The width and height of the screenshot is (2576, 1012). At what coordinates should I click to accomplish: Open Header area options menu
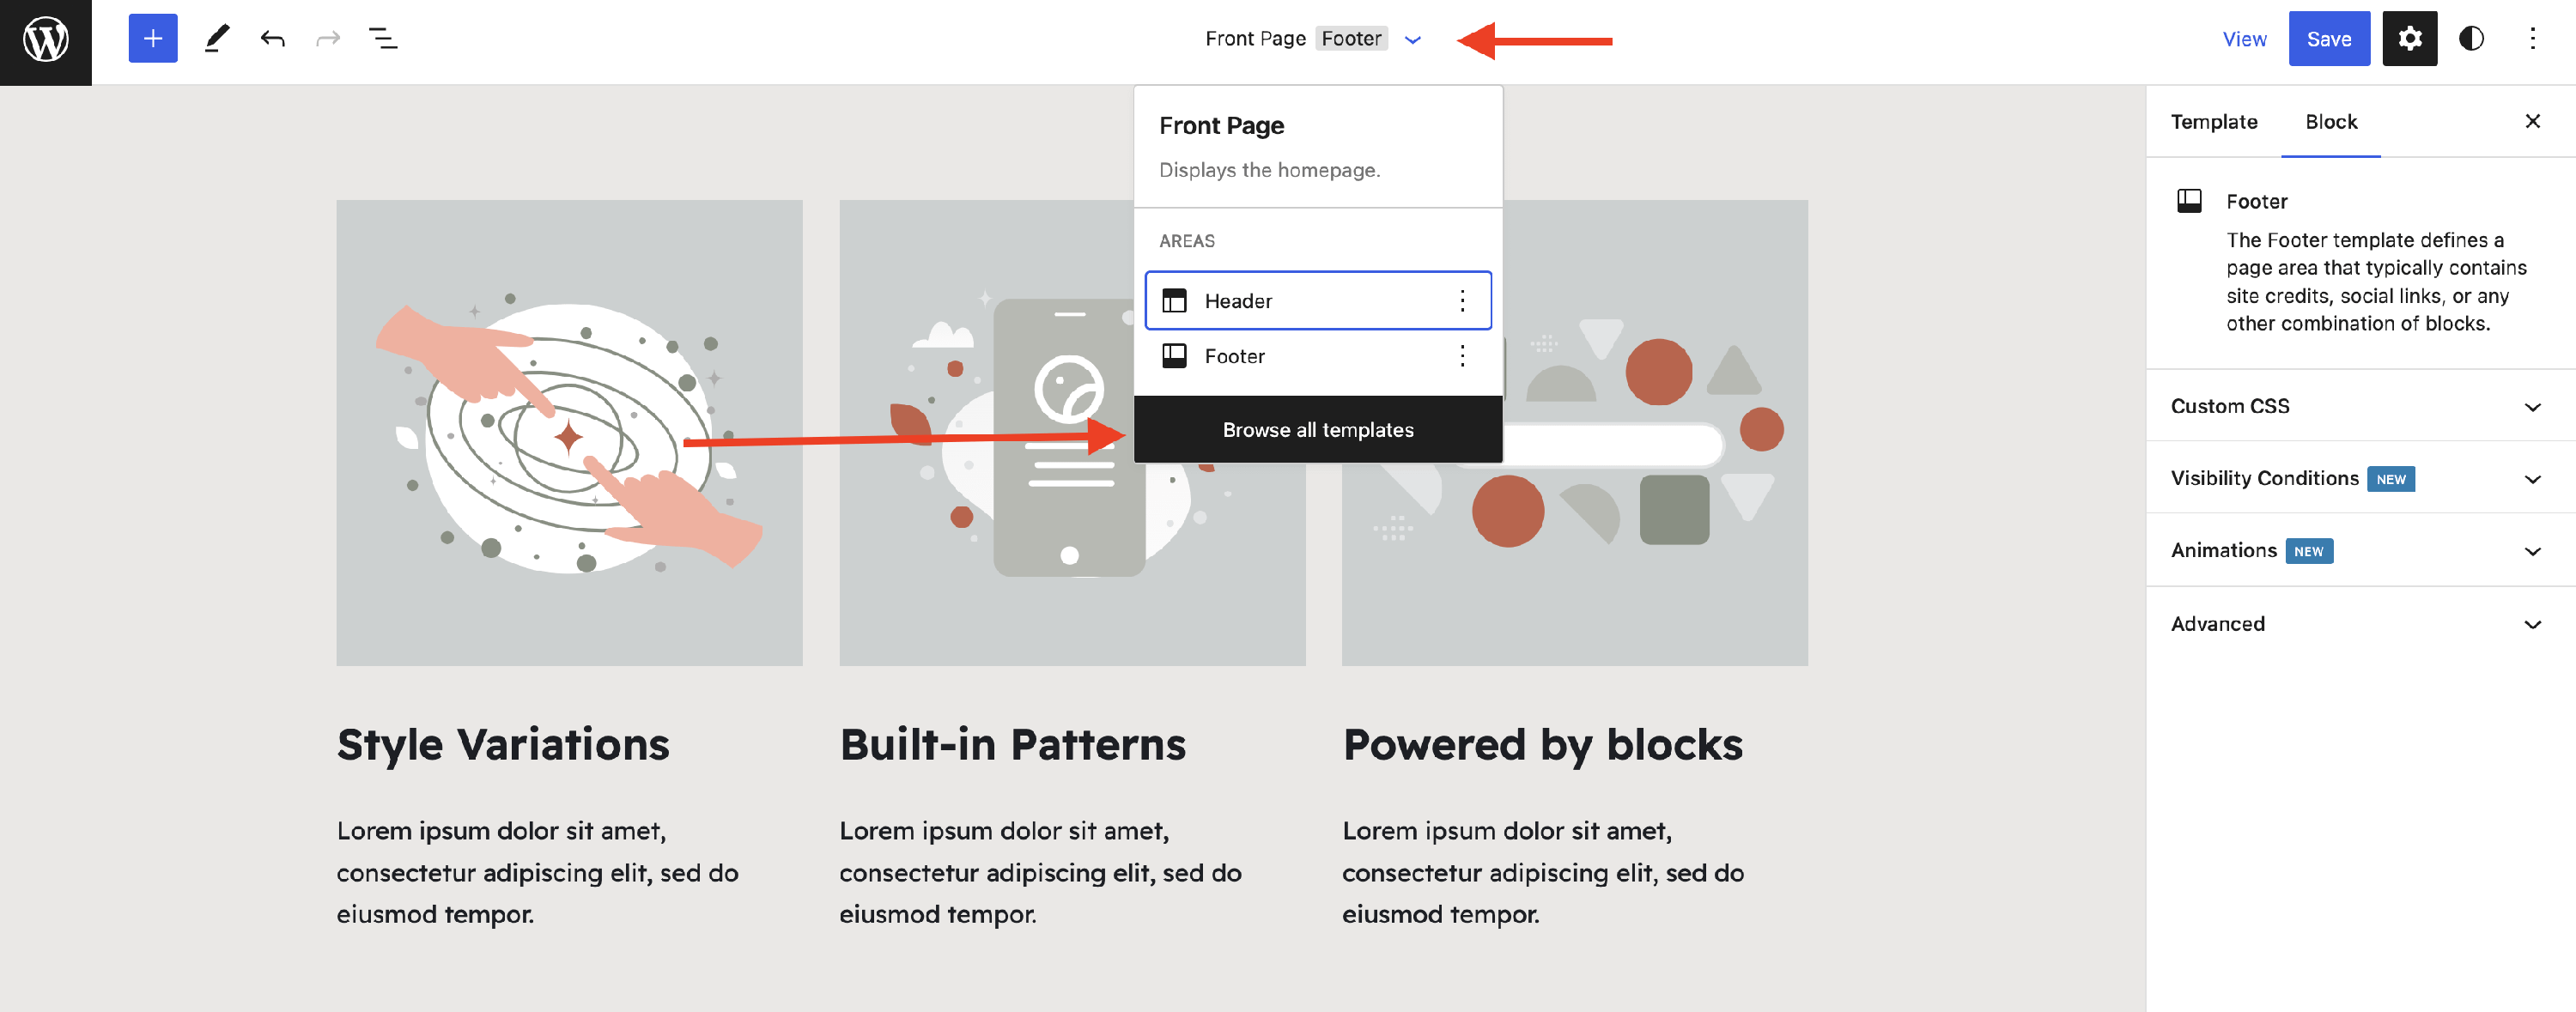click(1462, 301)
